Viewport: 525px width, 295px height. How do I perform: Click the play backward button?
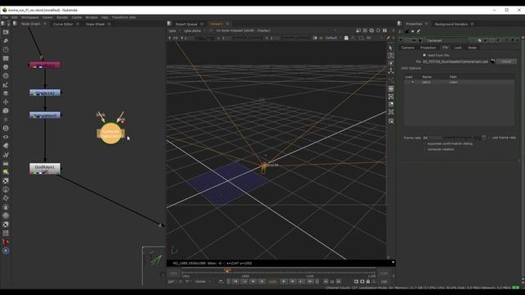(x=262, y=282)
